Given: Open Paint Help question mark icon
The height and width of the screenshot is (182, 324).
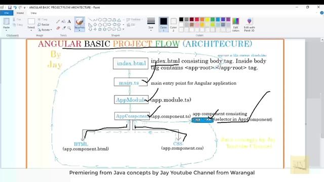Looking at the screenshot, I should 322,13.
